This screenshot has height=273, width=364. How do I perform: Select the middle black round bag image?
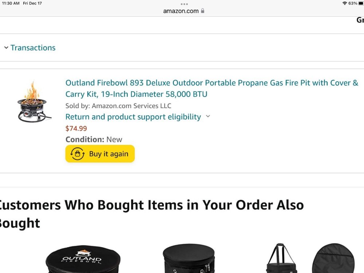(189, 258)
